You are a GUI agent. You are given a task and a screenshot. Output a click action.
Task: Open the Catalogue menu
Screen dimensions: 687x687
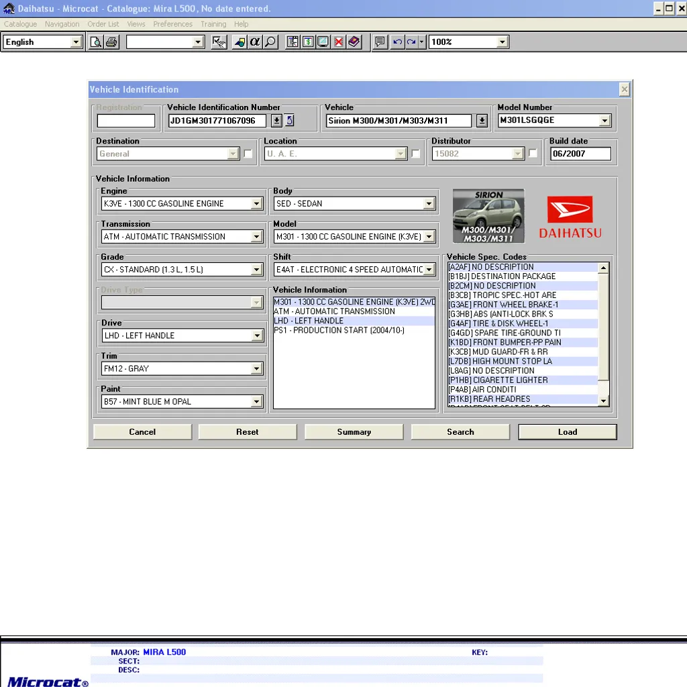click(21, 24)
